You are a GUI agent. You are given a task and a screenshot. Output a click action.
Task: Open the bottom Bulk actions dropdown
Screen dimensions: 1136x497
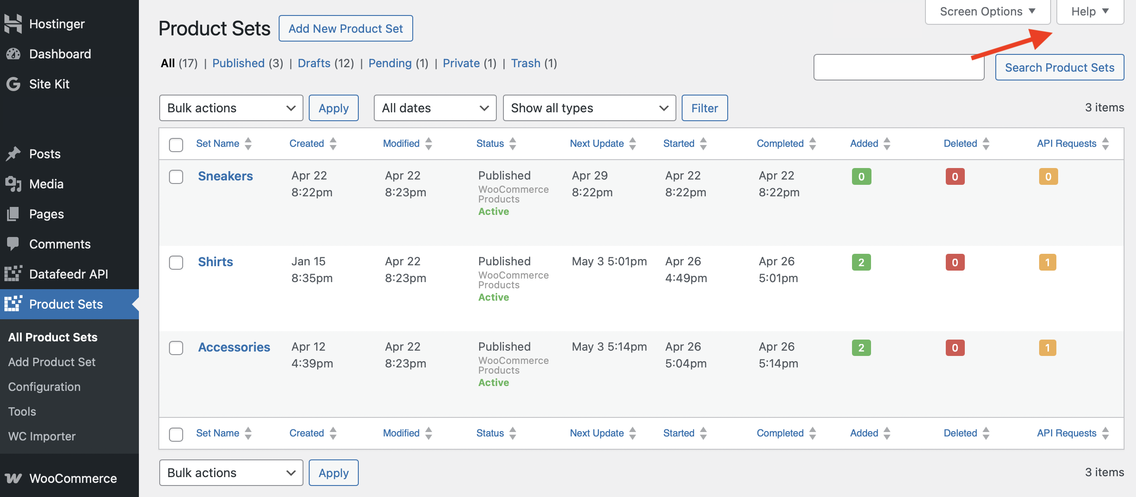click(x=231, y=473)
